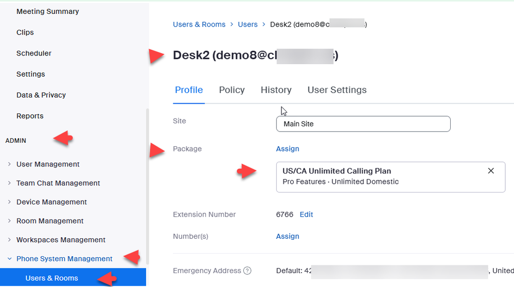The height and width of the screenshot is (287, 514).
Task: Switch to the Policy tab
Action: pos(232,90)
